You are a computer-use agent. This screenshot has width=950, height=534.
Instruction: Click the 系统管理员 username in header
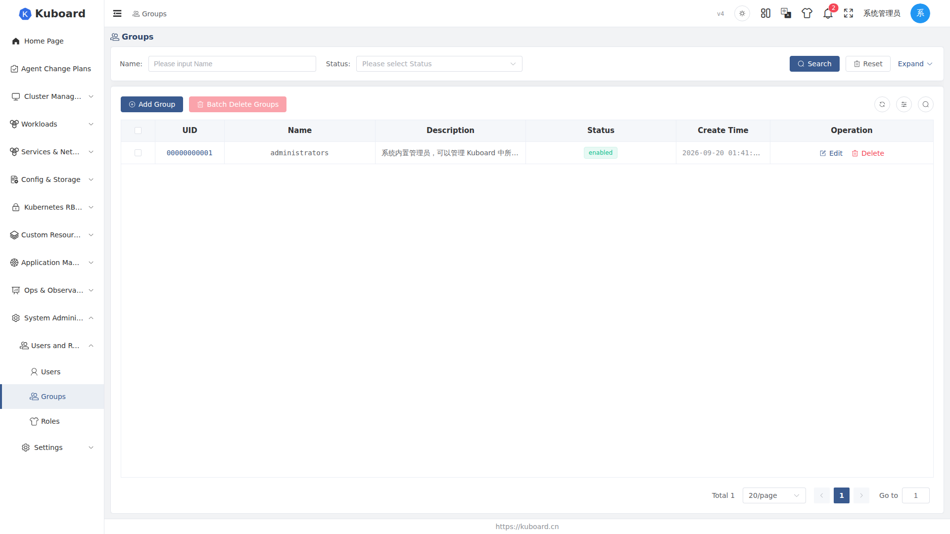[x=882, y=13]
